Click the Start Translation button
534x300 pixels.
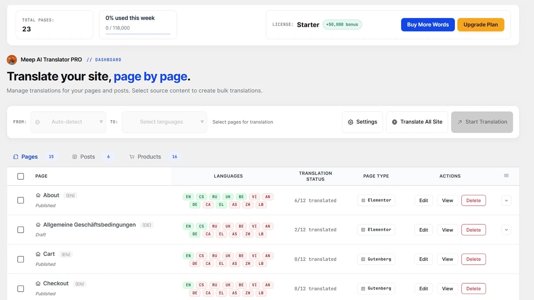click(482, 122)
